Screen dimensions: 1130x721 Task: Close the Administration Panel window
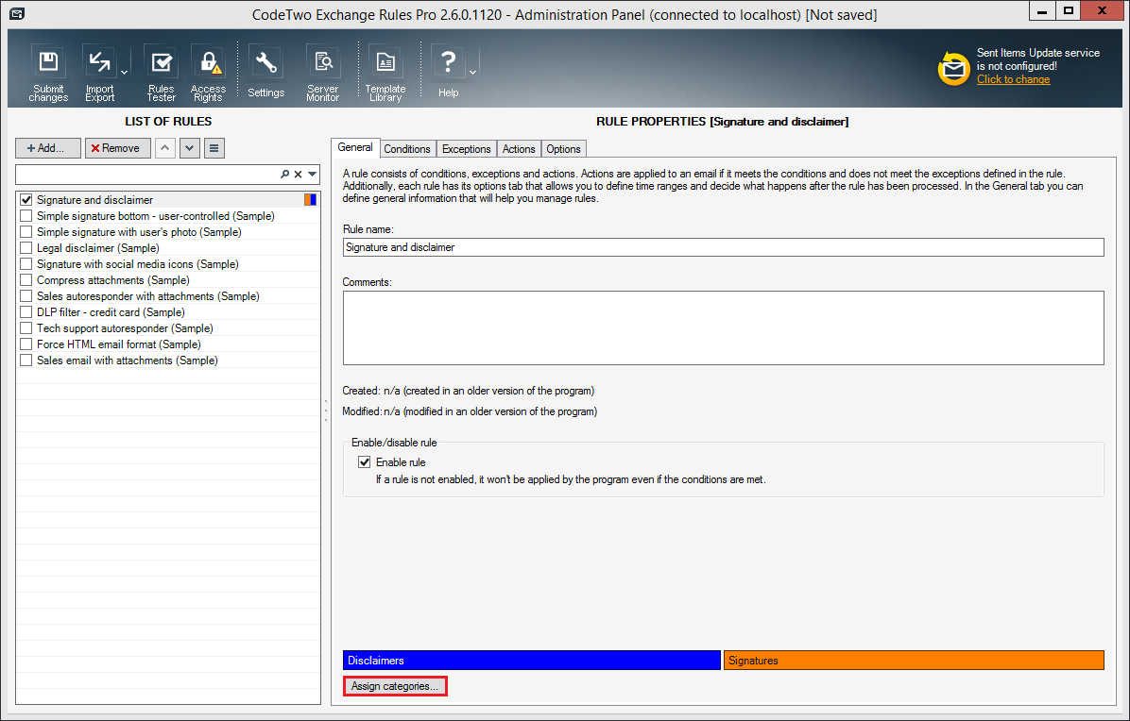(x=1103, y=11)
